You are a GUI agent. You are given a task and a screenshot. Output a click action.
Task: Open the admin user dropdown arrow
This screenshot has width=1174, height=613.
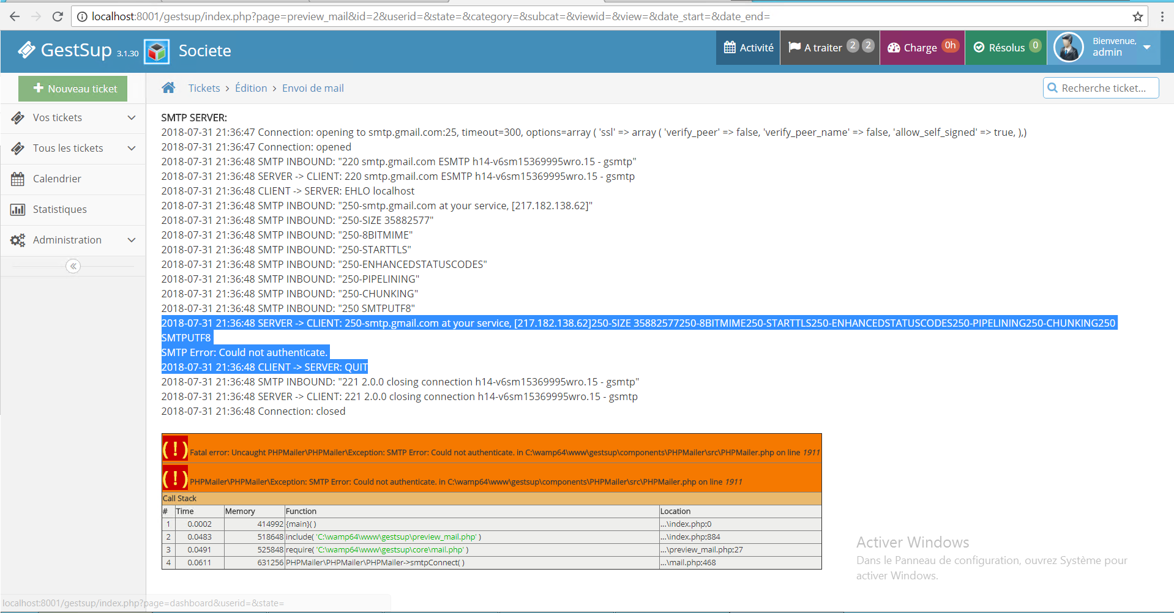click(x=1146, y=47)
